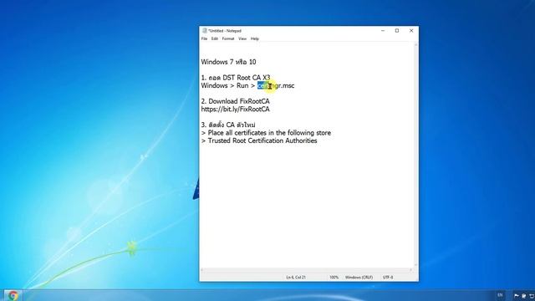Click the 'DST Root CA X3' line
Image resolution: width=535 pixels, height=301 pixels.
point(236,78)
